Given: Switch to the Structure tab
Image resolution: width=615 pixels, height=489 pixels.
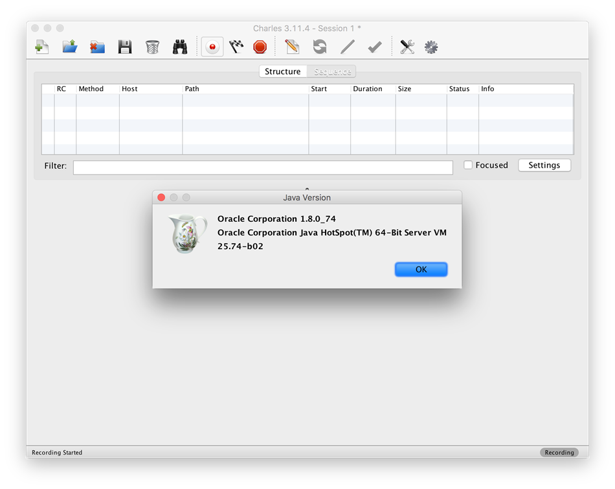Looking at the screenshot, I should [x=283, y=71].
